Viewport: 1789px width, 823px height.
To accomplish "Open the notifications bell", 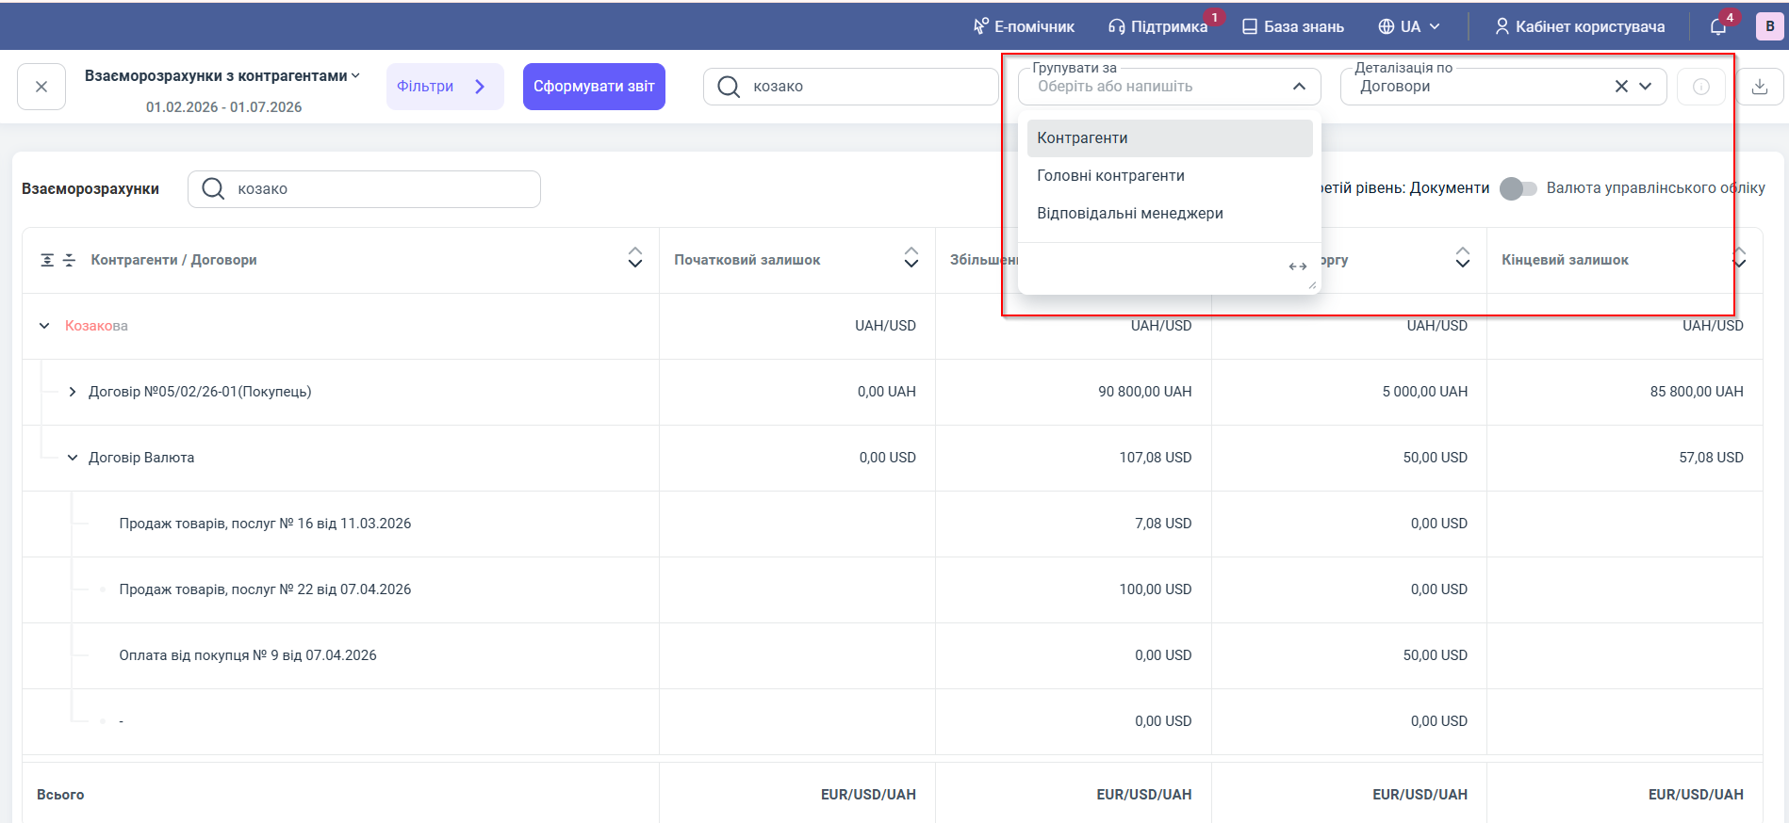I will [x=1718, y=26].
